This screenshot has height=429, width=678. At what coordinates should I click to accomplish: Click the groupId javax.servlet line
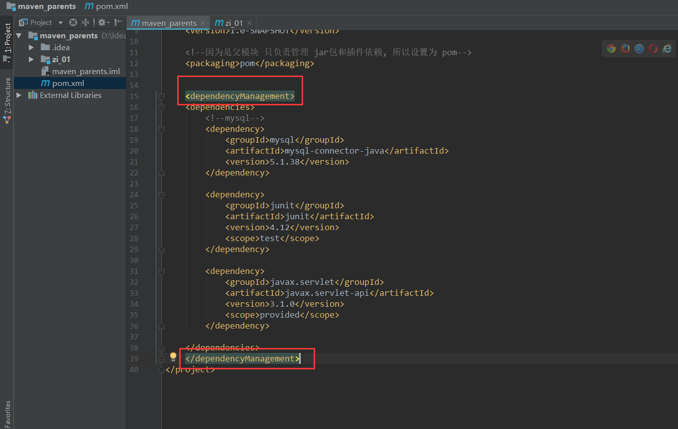tap(305, 282)
